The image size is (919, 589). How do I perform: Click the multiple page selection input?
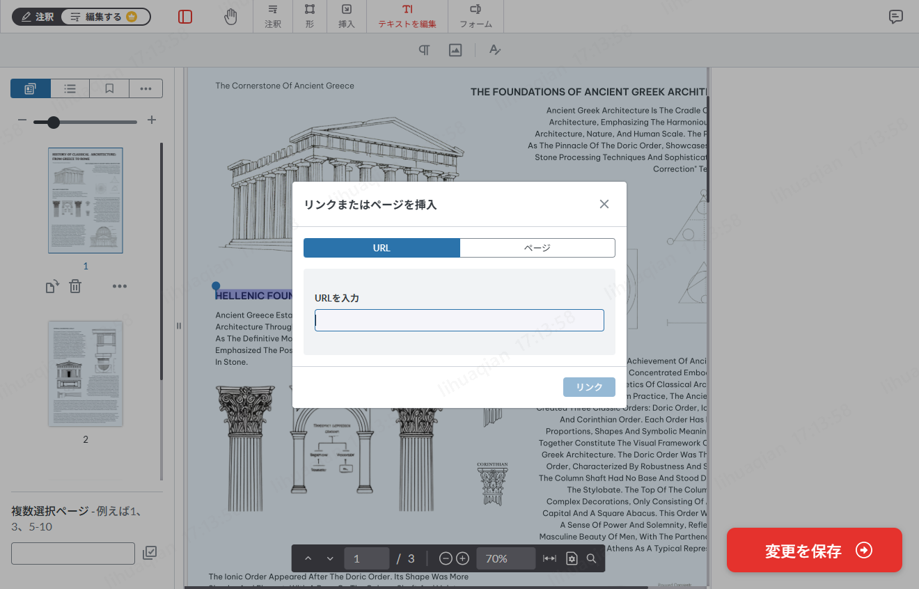73,553
